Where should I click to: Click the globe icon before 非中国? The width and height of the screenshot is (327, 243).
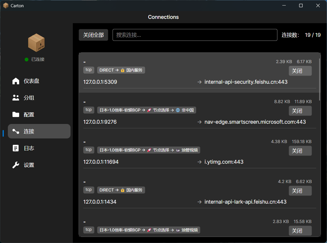(x=178, y=110)
